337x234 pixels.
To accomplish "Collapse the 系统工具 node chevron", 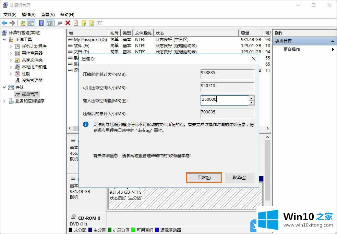I will [4, 39].
